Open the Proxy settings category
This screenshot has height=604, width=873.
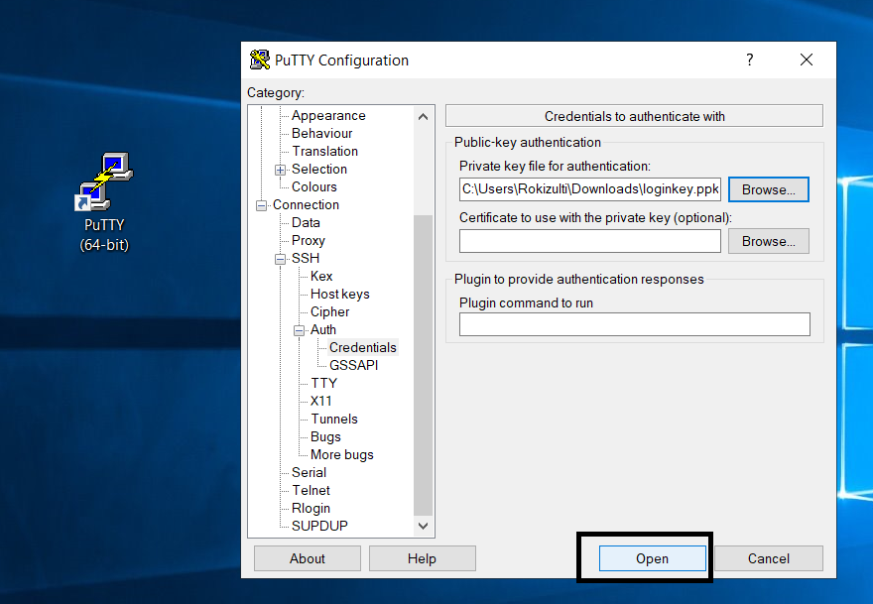click(308, 240)
